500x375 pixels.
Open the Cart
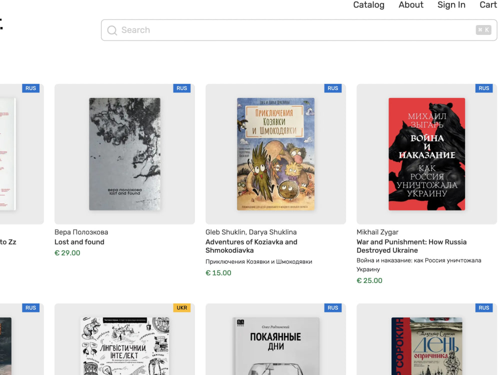click(x=488, y=5)
